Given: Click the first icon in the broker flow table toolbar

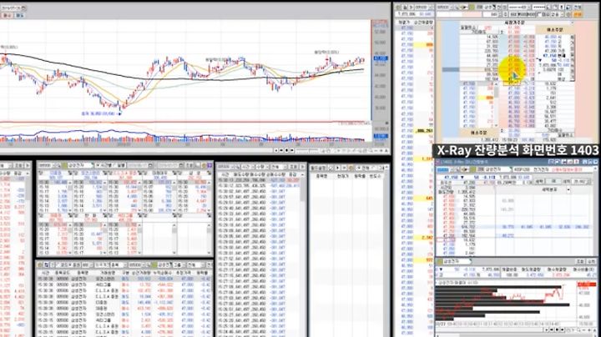Looking at the screenshot, I should [39, 265].
